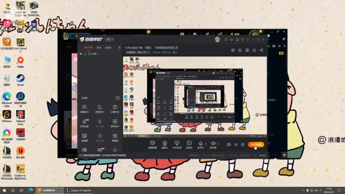Show hidden system tray icons
This screenshot has height=194, width=345.
tap(303, 190)
